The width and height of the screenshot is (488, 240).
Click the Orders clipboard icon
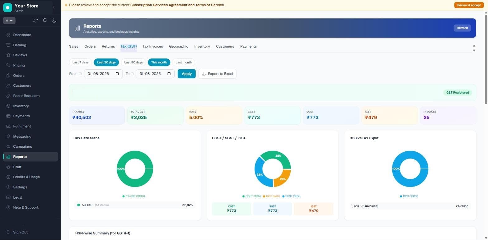8,76
